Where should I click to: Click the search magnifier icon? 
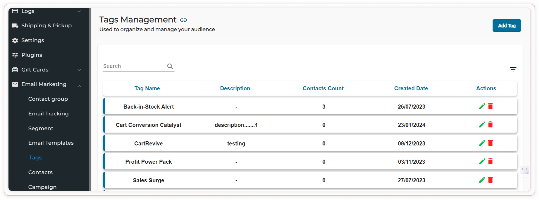[170, 66]
